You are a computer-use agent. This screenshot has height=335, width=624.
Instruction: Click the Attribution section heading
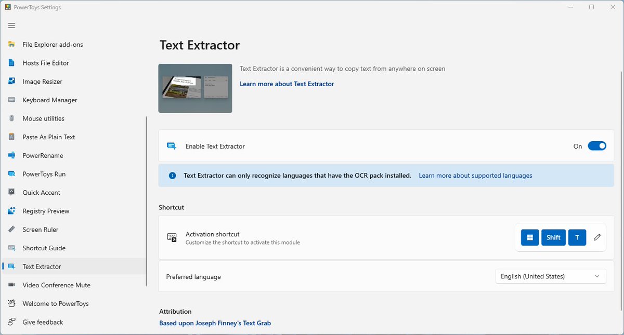click(x=175, y=312)
